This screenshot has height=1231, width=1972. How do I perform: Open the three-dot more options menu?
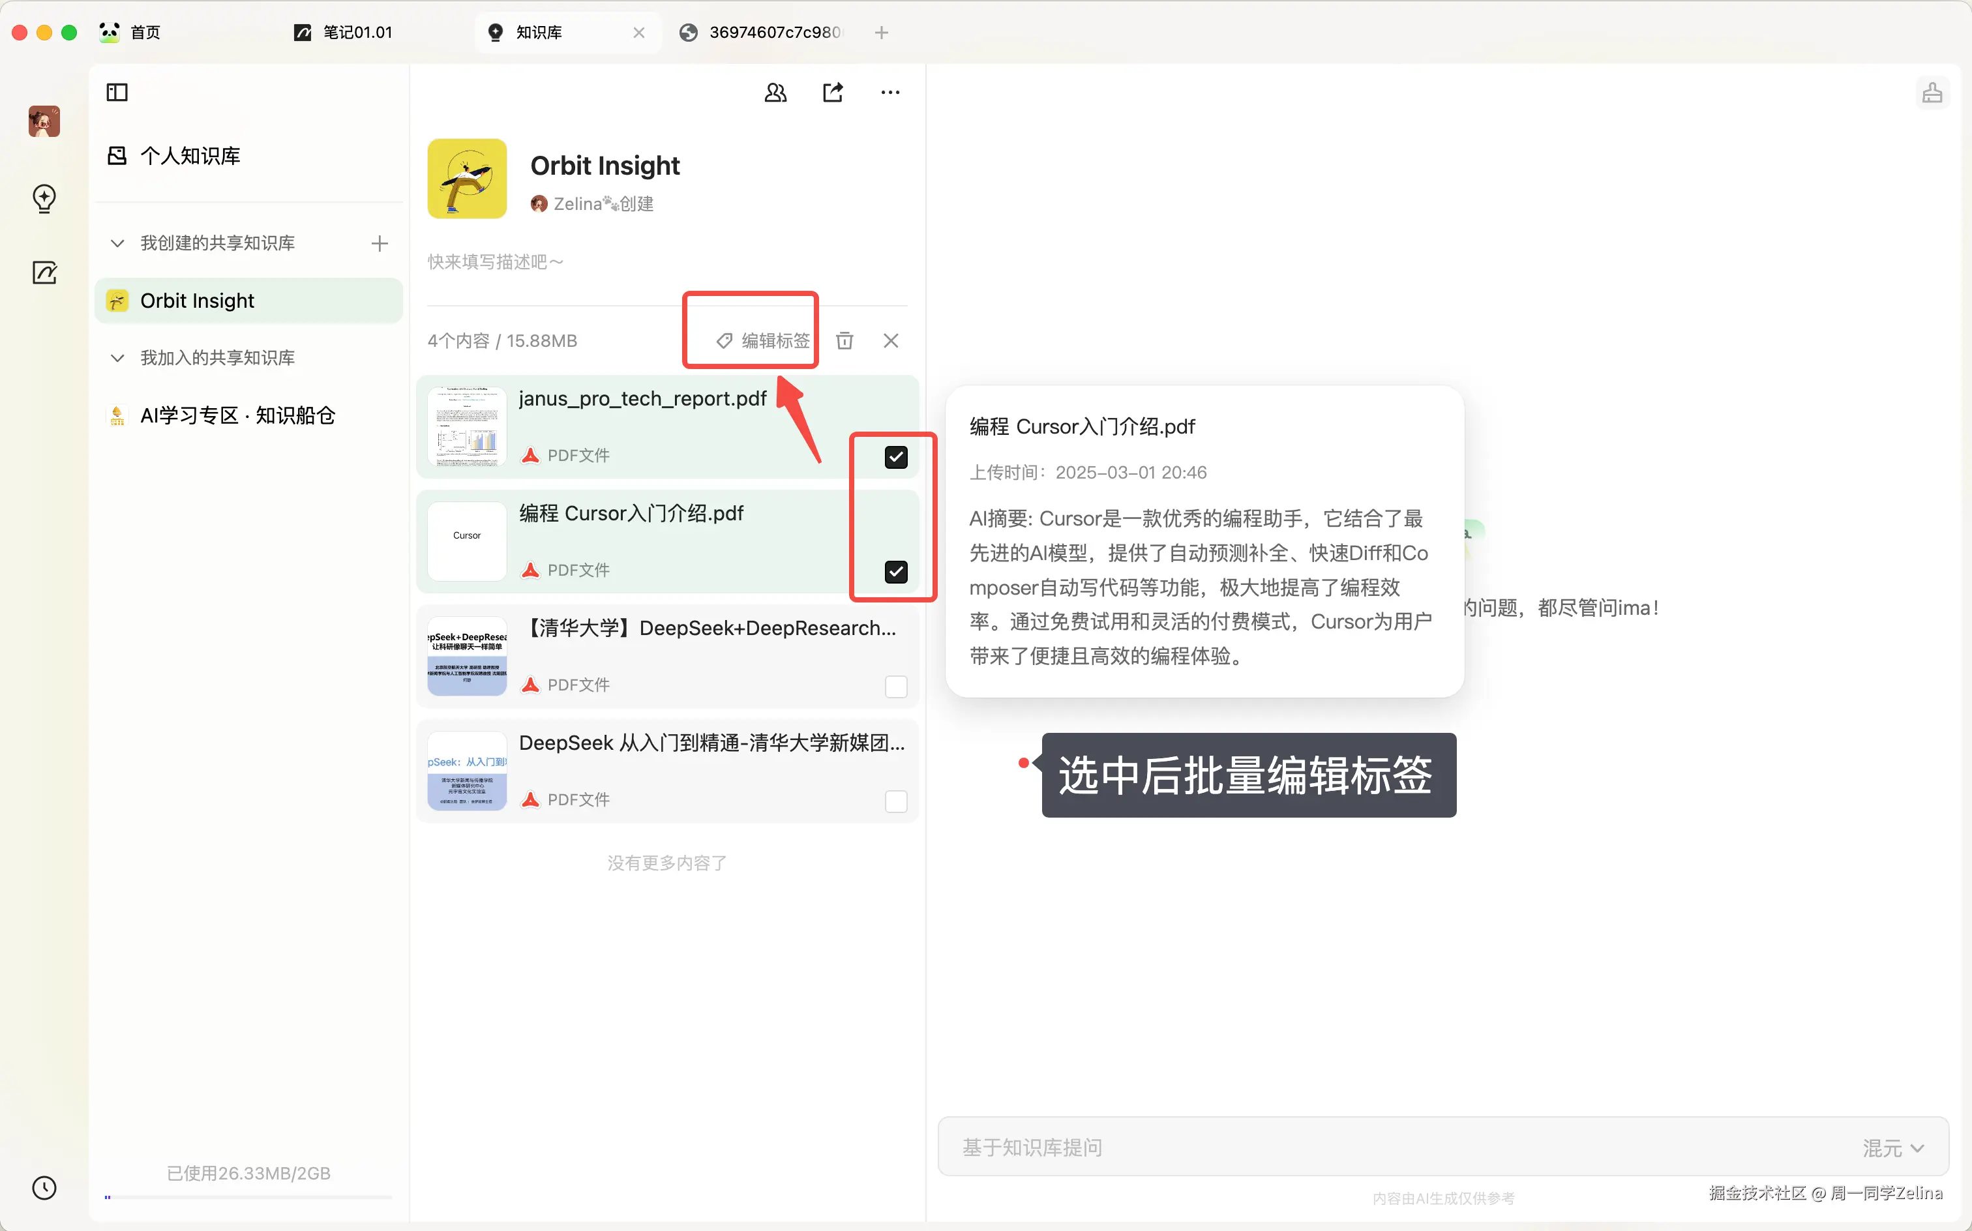click(890, 92)
